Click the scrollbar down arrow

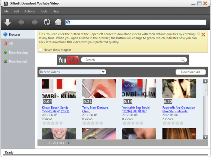pyautogui.click(x=205, y=137)
